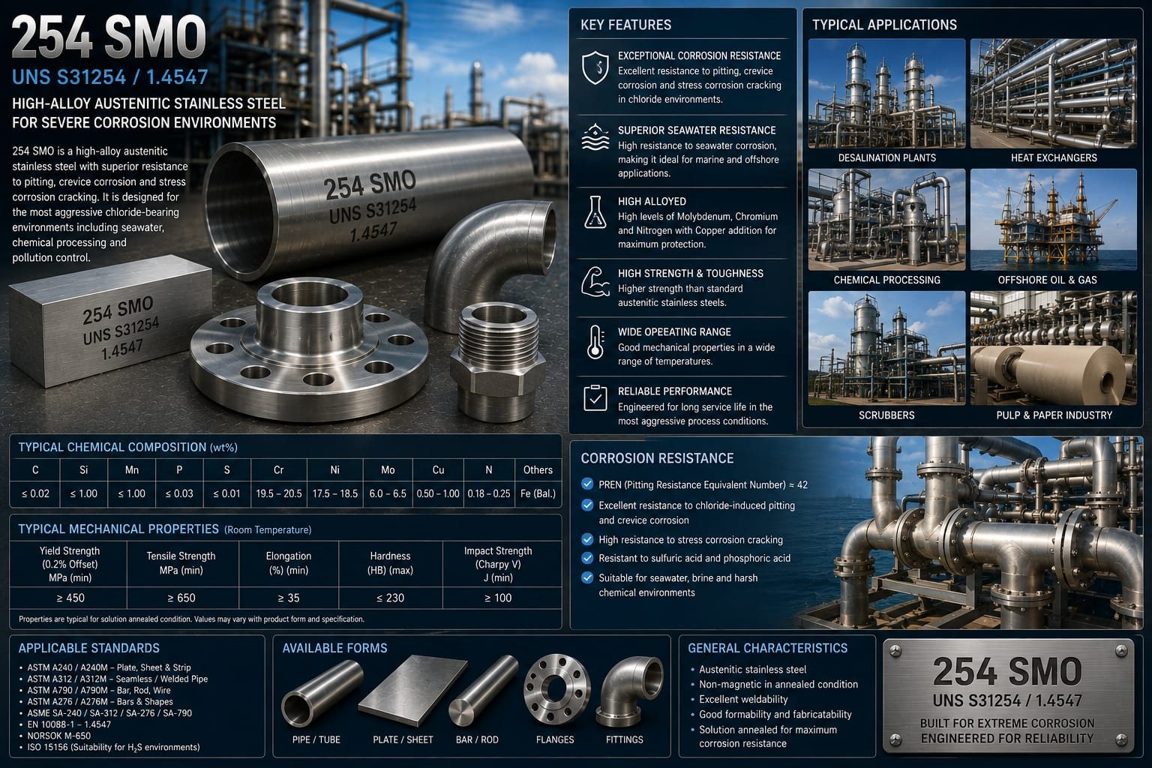This screenshot has width=1152, height=768.
Task: Click the checkmark beside stress corrosion cracking line
Action: click(587, 539)
